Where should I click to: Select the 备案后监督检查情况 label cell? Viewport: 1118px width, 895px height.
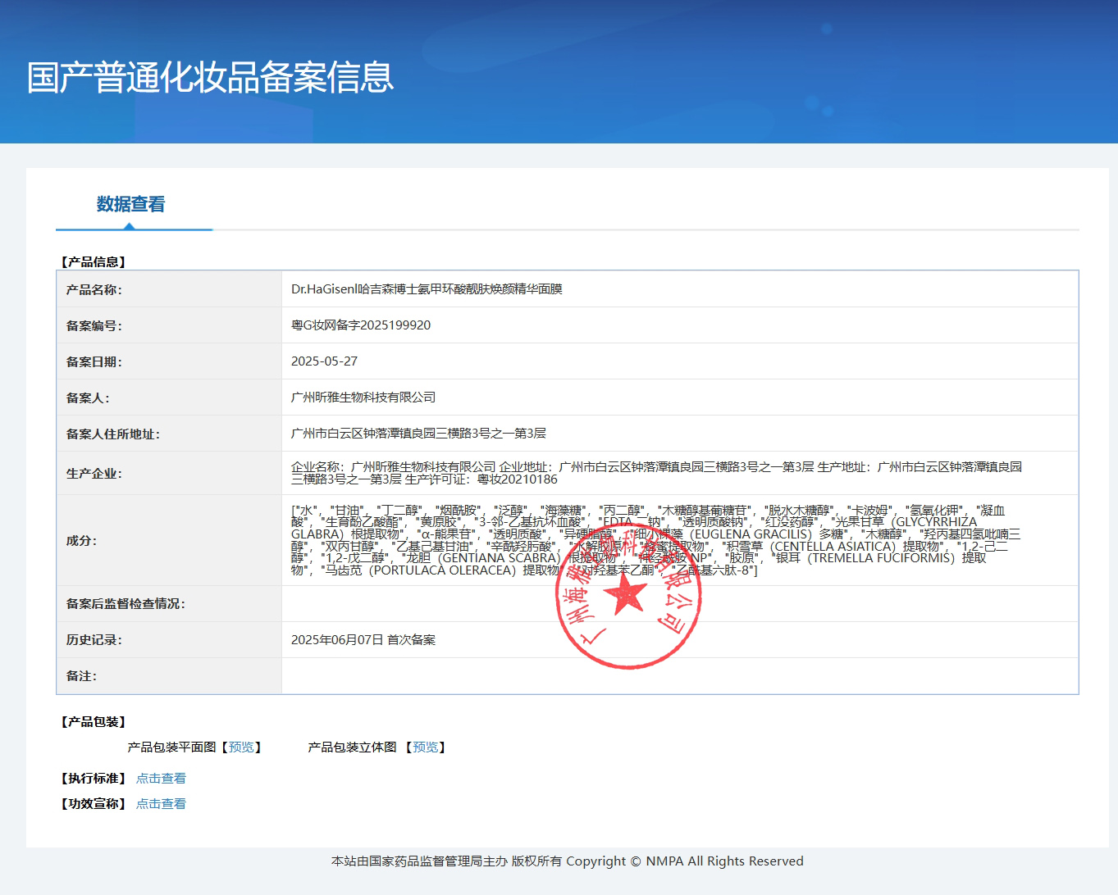coord(169,604)
